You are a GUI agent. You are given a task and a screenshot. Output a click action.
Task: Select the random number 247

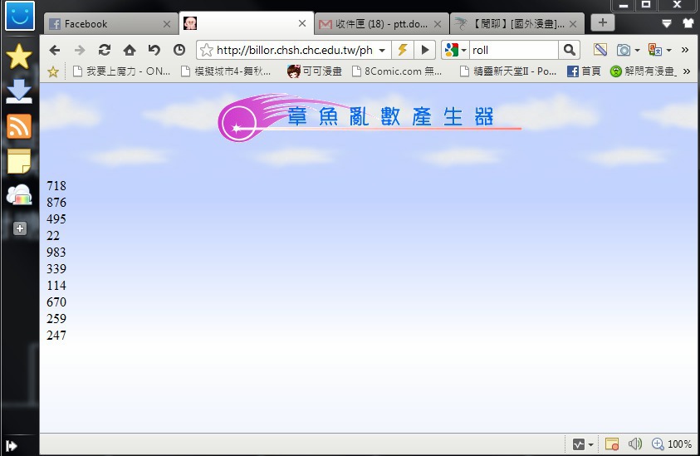[x=56, y=336]
